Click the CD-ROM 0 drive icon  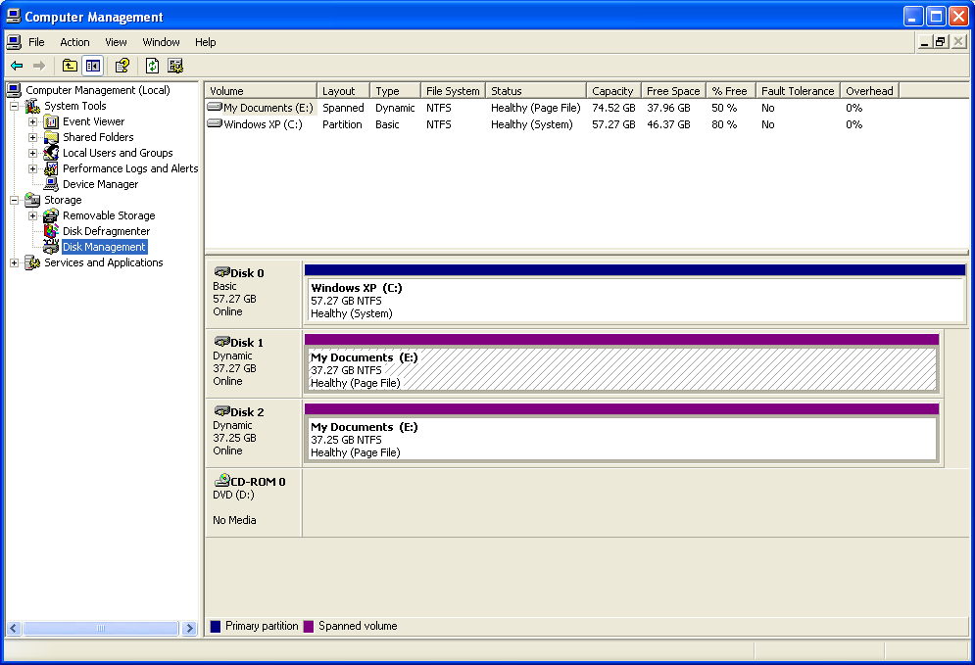point(221,481)
